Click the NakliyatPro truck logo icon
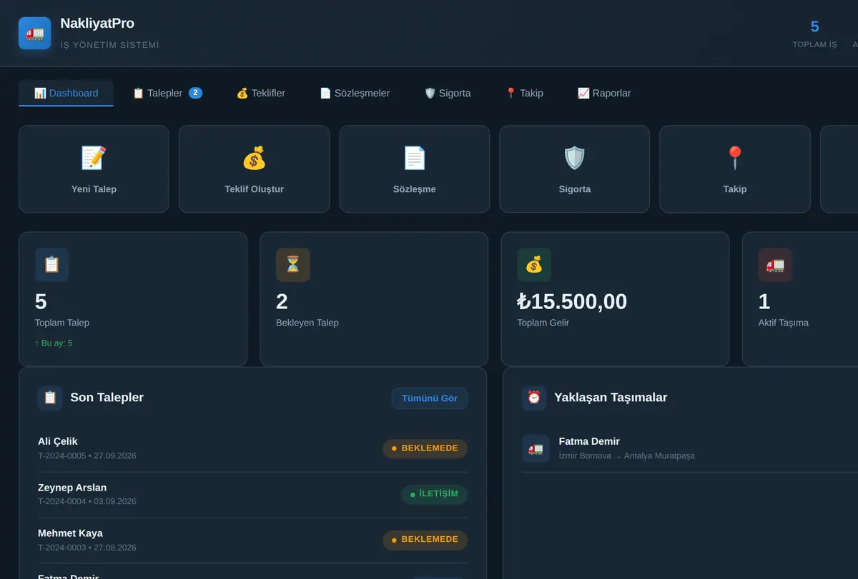The height and width of the screenshot is (579, 858). pos(35,34)
